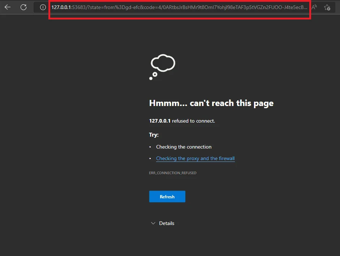Expand the Details section

coord(162,223)
